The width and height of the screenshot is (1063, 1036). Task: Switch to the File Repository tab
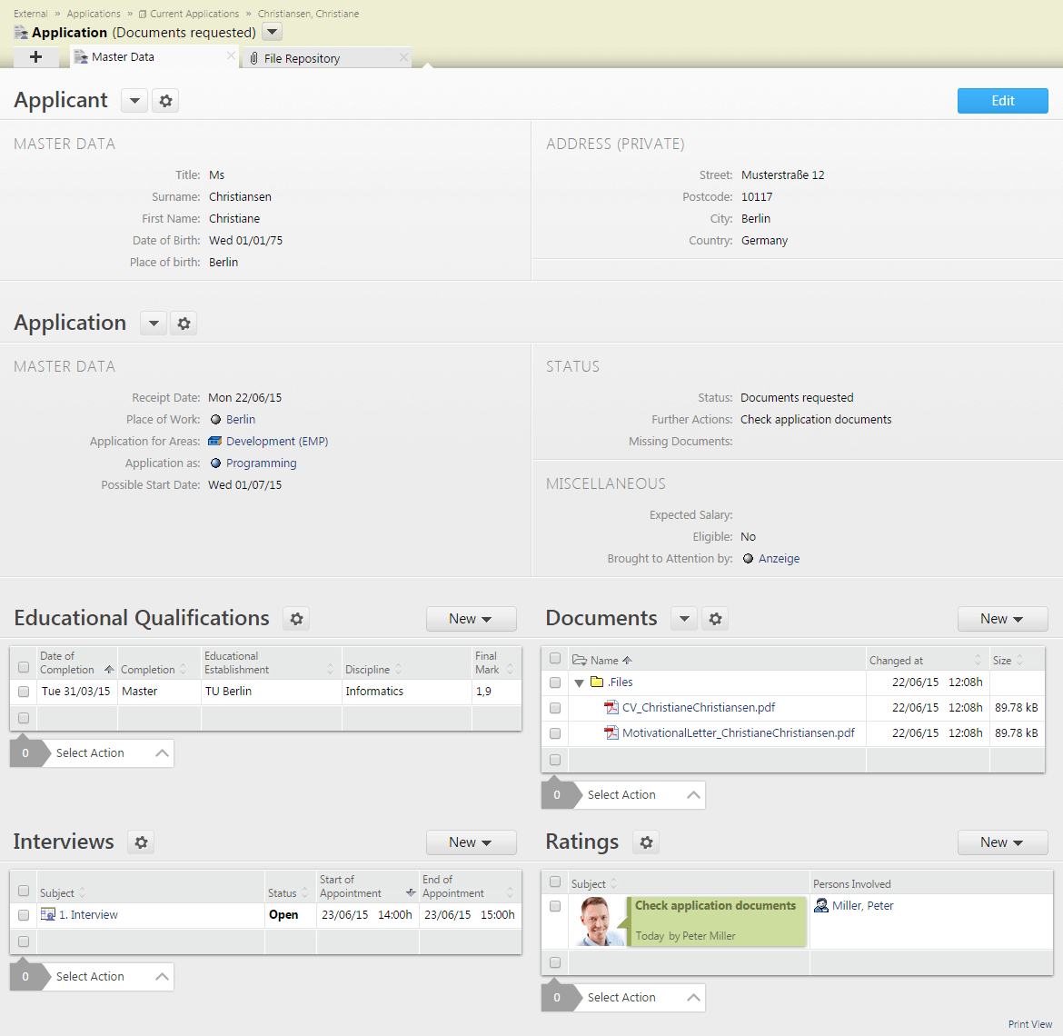pyautogui.click(x=302, y=58)
